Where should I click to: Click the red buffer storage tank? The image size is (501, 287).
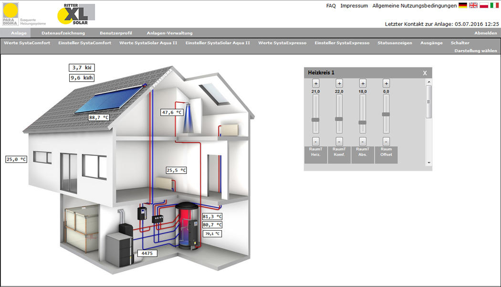(x=187, y=226)
